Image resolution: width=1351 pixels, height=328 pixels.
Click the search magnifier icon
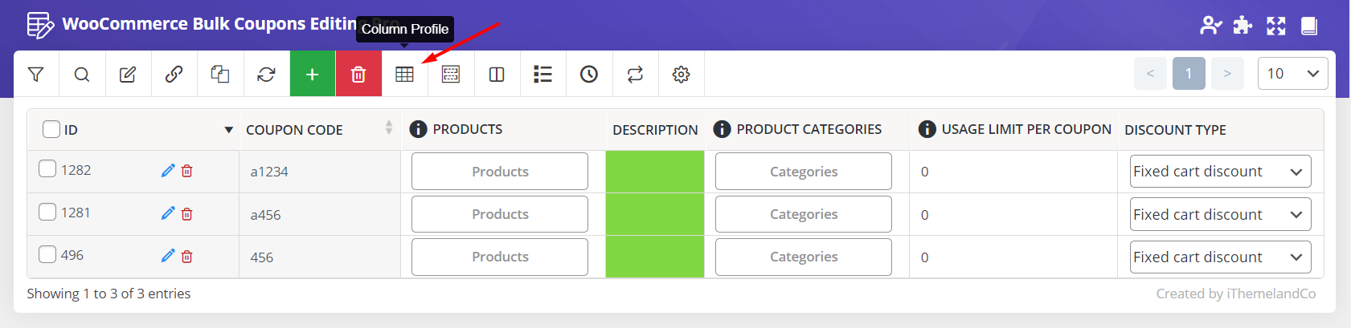[82, 75]
